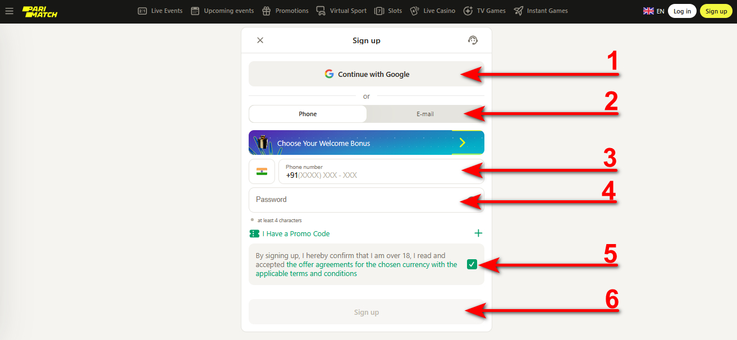Open the hamburger main menu
Screen dimensions: 737x340
pos(9,11)
